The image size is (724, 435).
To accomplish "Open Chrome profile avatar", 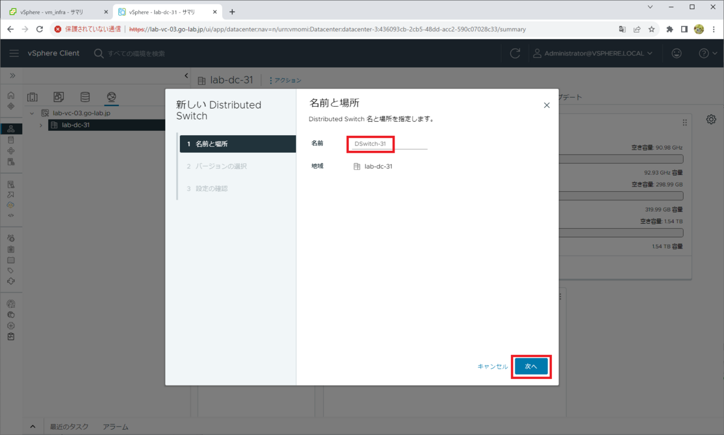I will click(699, 29).
